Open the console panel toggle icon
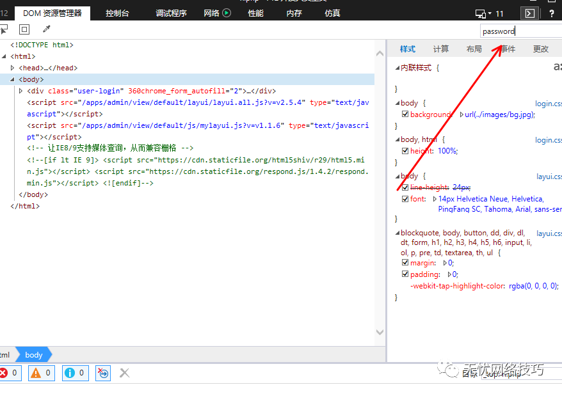 click(x=530, y=13)
